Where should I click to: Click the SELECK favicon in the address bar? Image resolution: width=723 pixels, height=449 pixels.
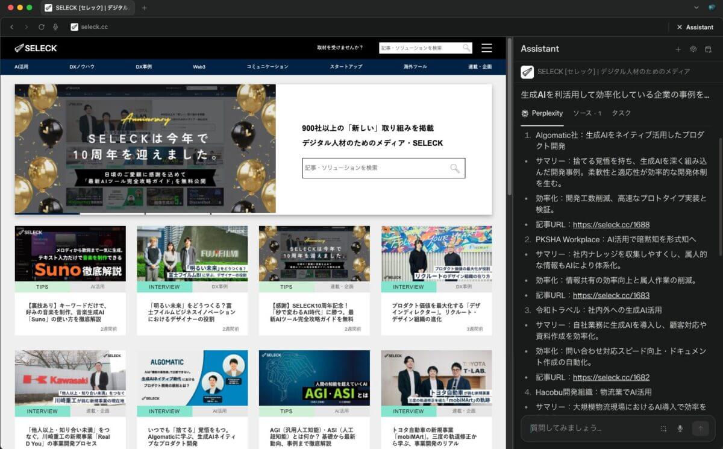coord(74,27)
